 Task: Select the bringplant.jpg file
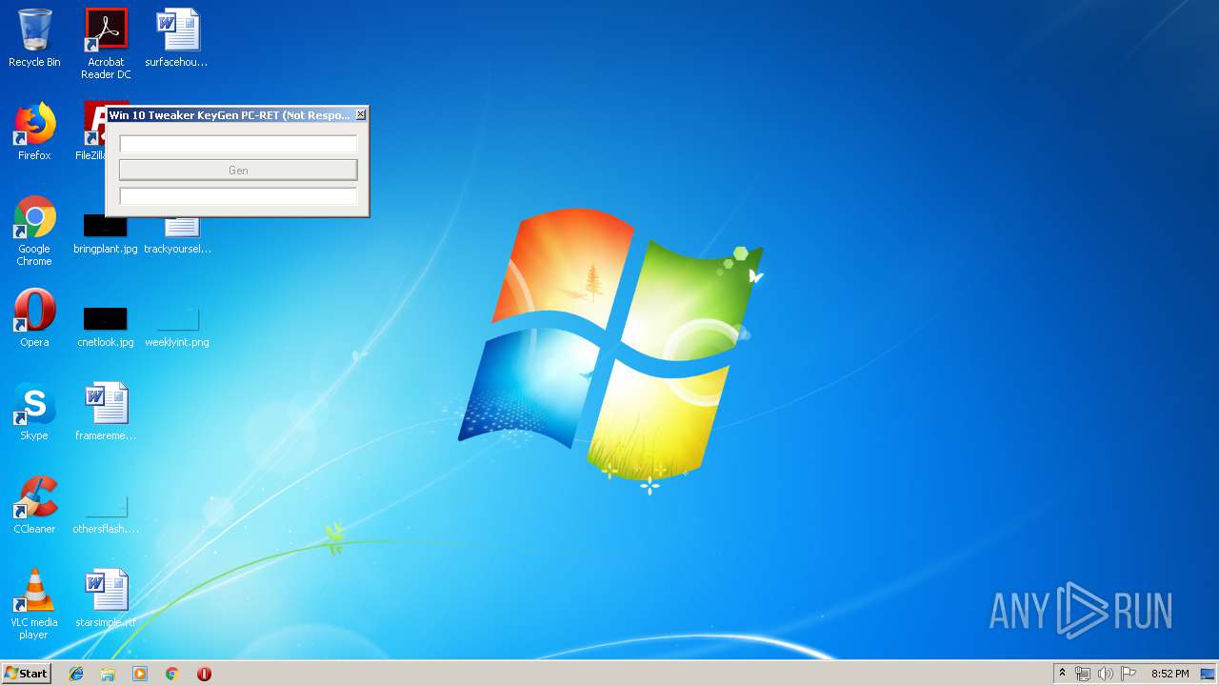tap(106, 235)
